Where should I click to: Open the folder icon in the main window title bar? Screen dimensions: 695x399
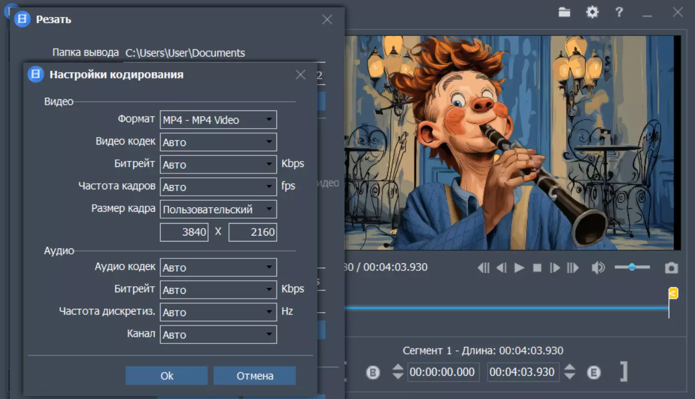point(564,12)
